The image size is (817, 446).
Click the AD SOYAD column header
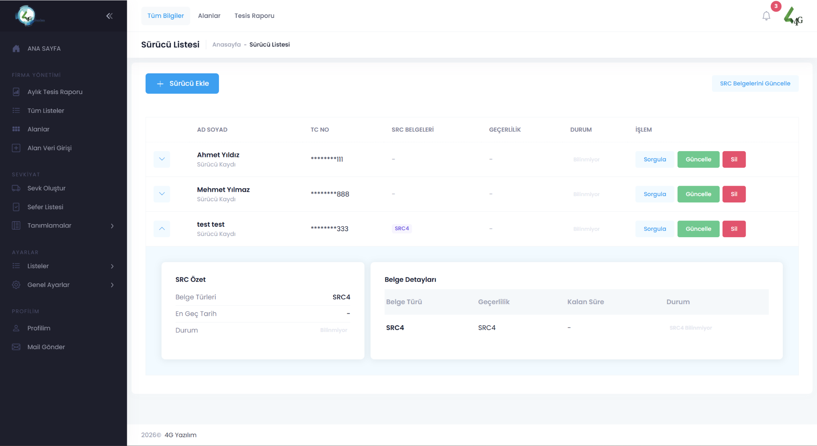pyautogui.click(x=212, y=130)
